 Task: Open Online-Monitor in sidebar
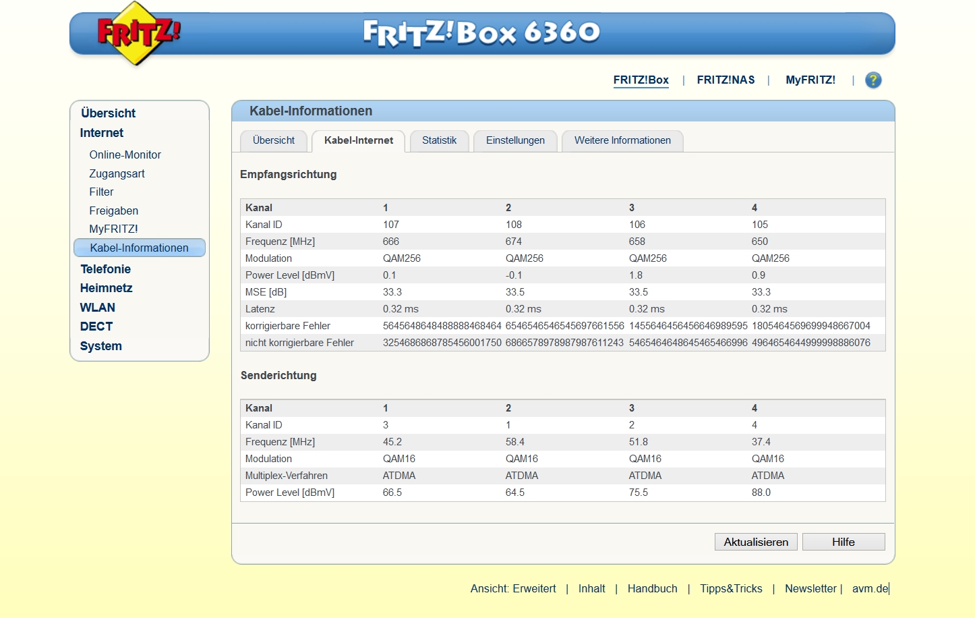pyautogui.click(x=125, y=154)
